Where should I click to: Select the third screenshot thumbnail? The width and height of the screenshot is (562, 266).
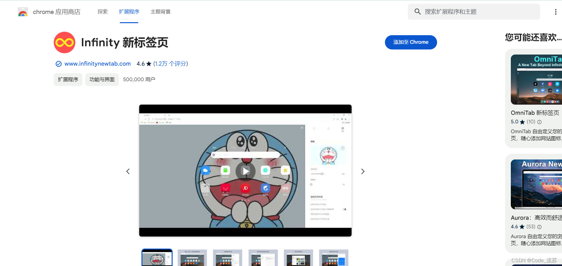pyautogui.click(x=228, y=257)
